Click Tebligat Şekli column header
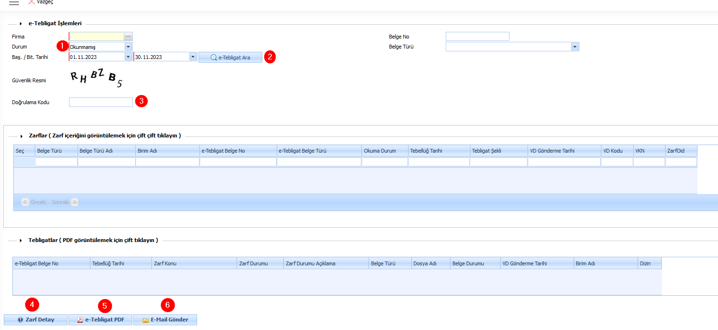The height and width of the screenshot is (330, 718). (x=499, y=151)
